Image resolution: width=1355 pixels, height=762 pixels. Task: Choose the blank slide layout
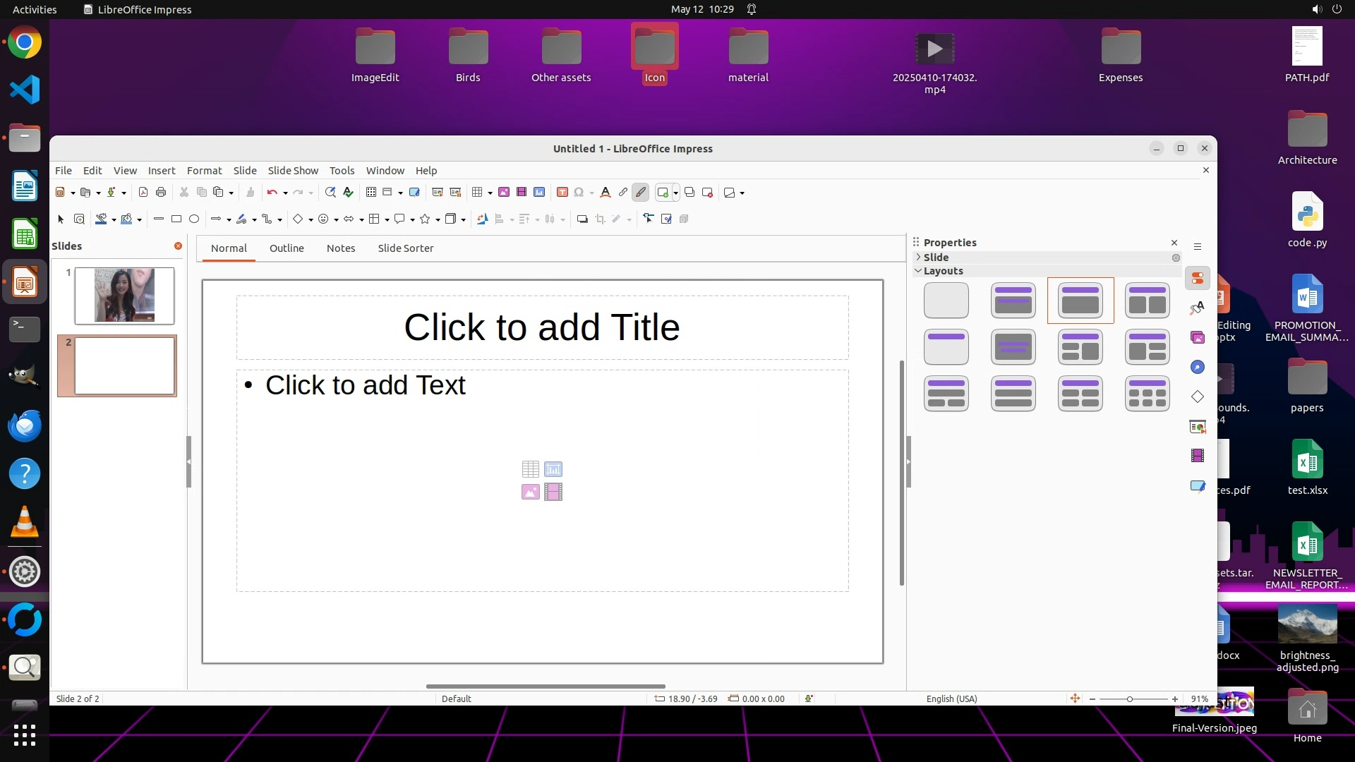coord(946,301)
